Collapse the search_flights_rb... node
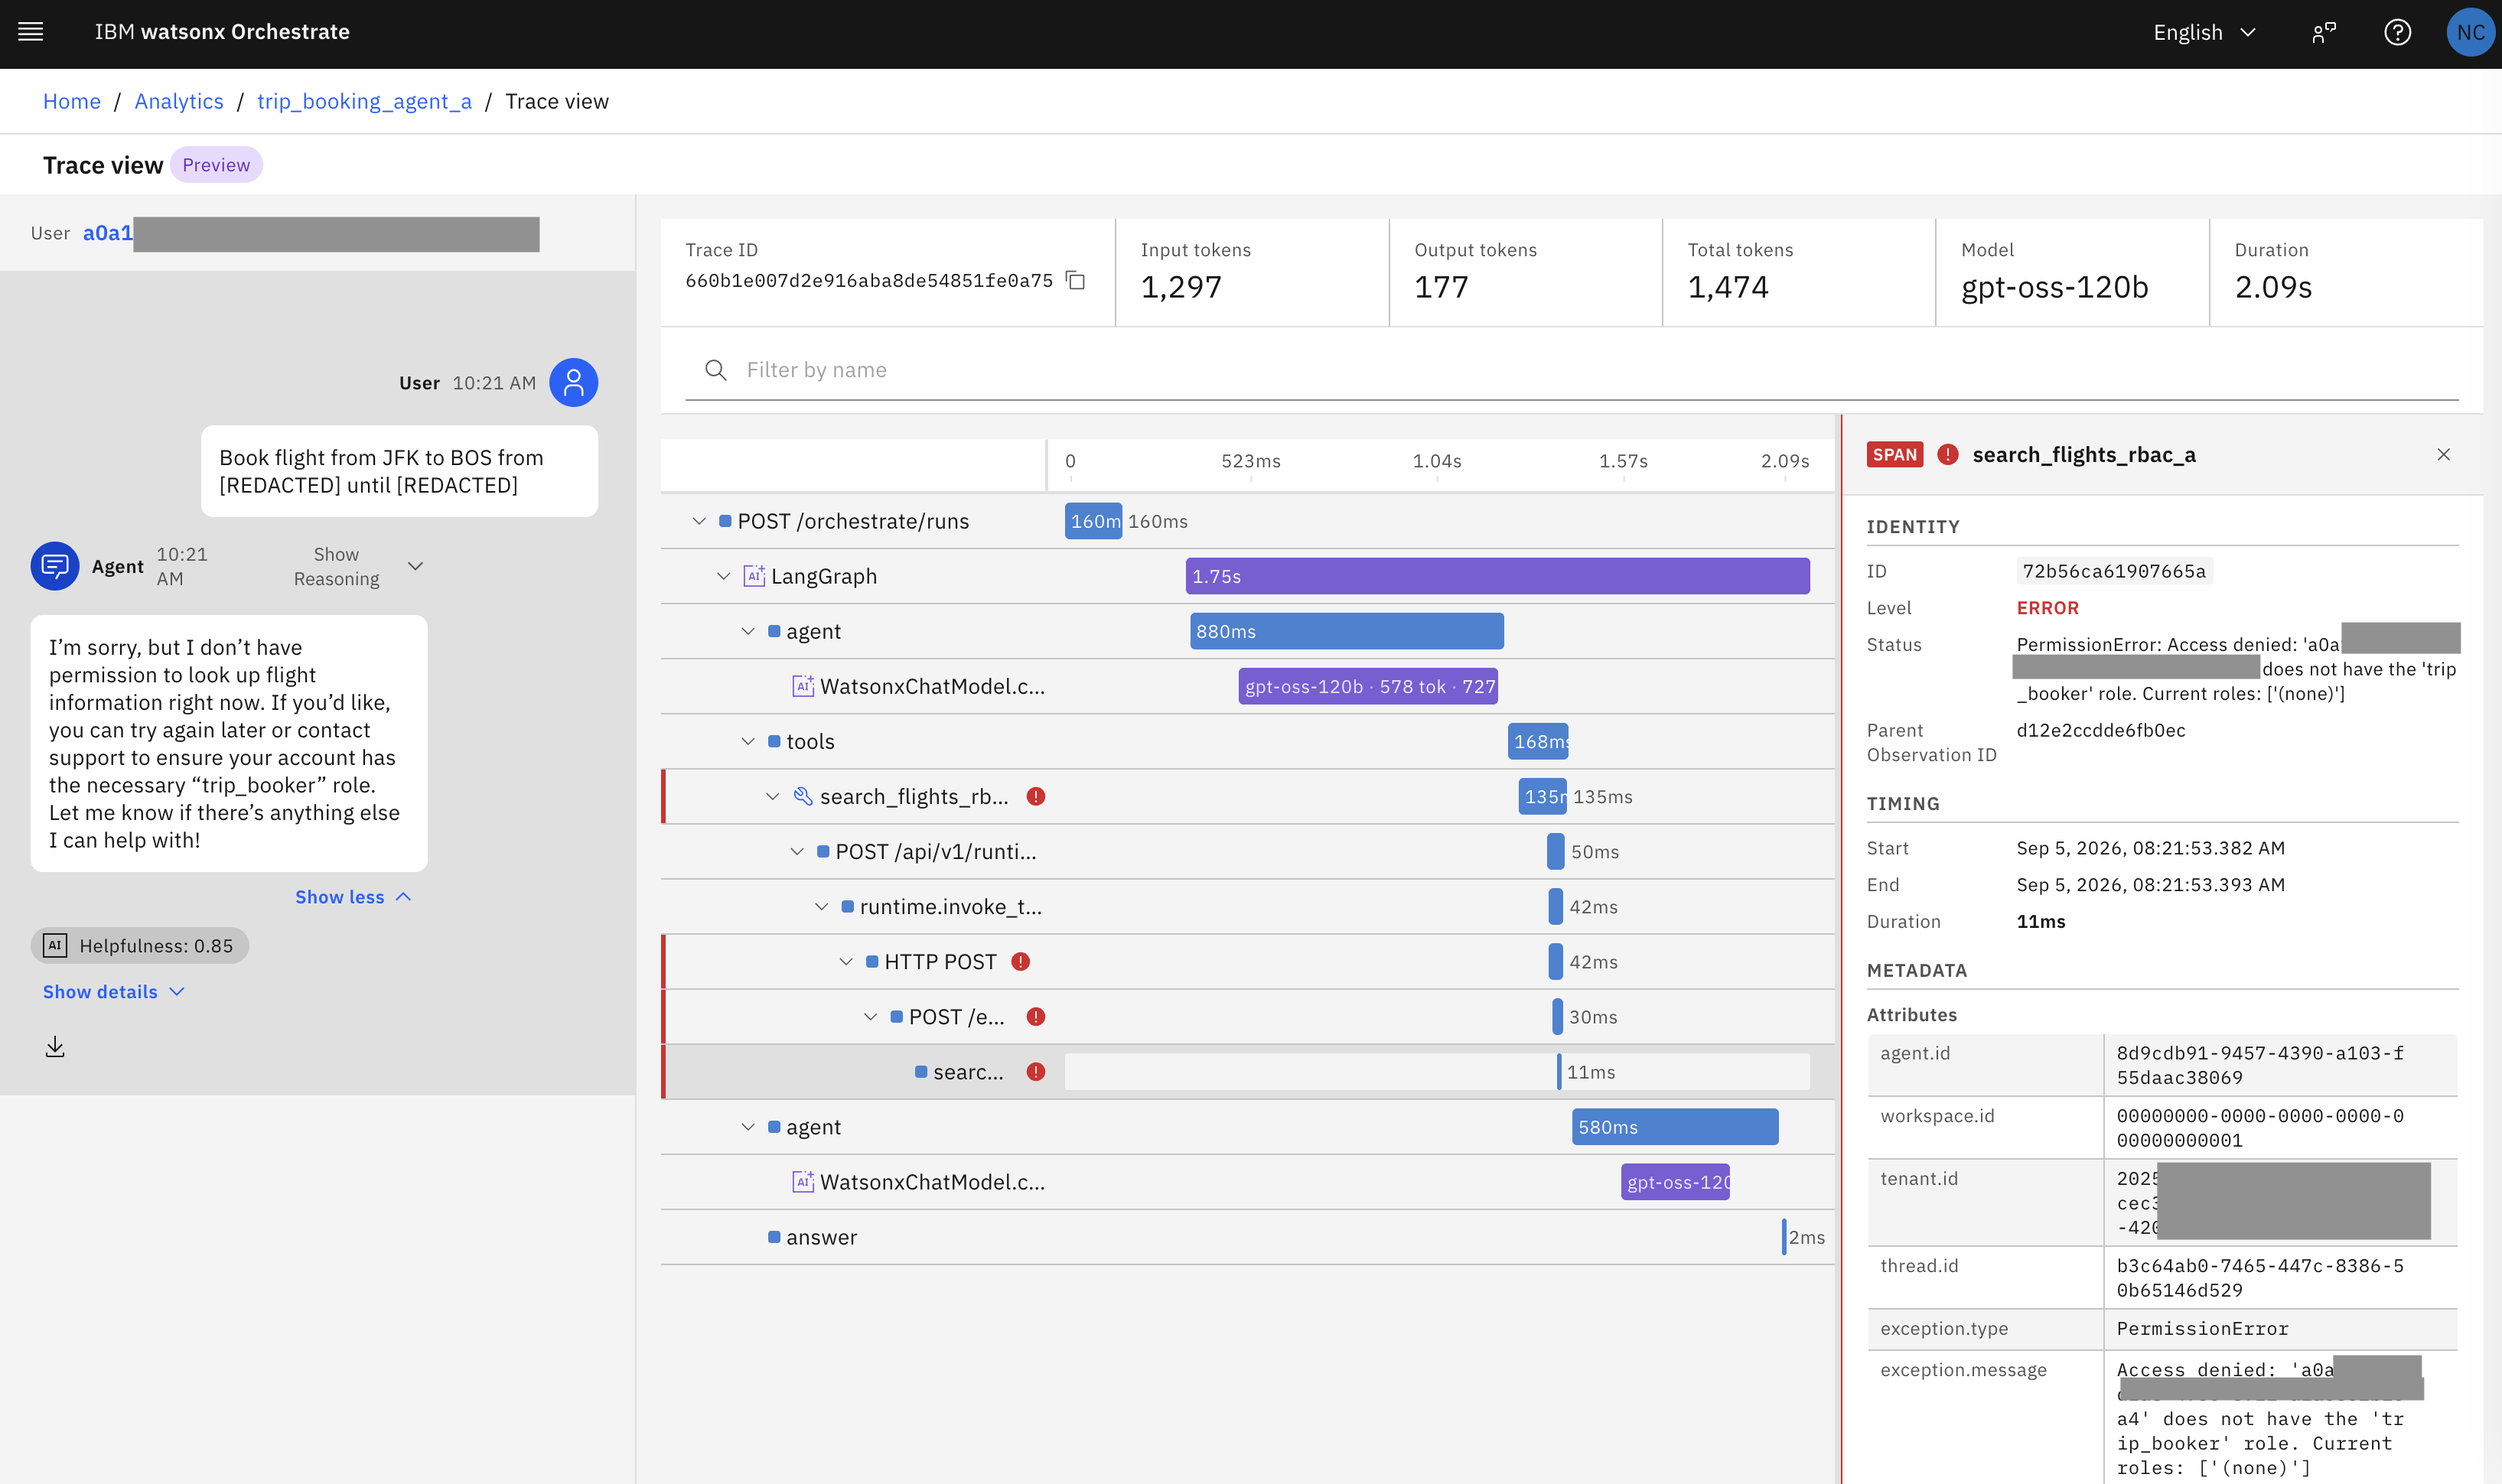2502x1484 pixels. click(772, 796)
